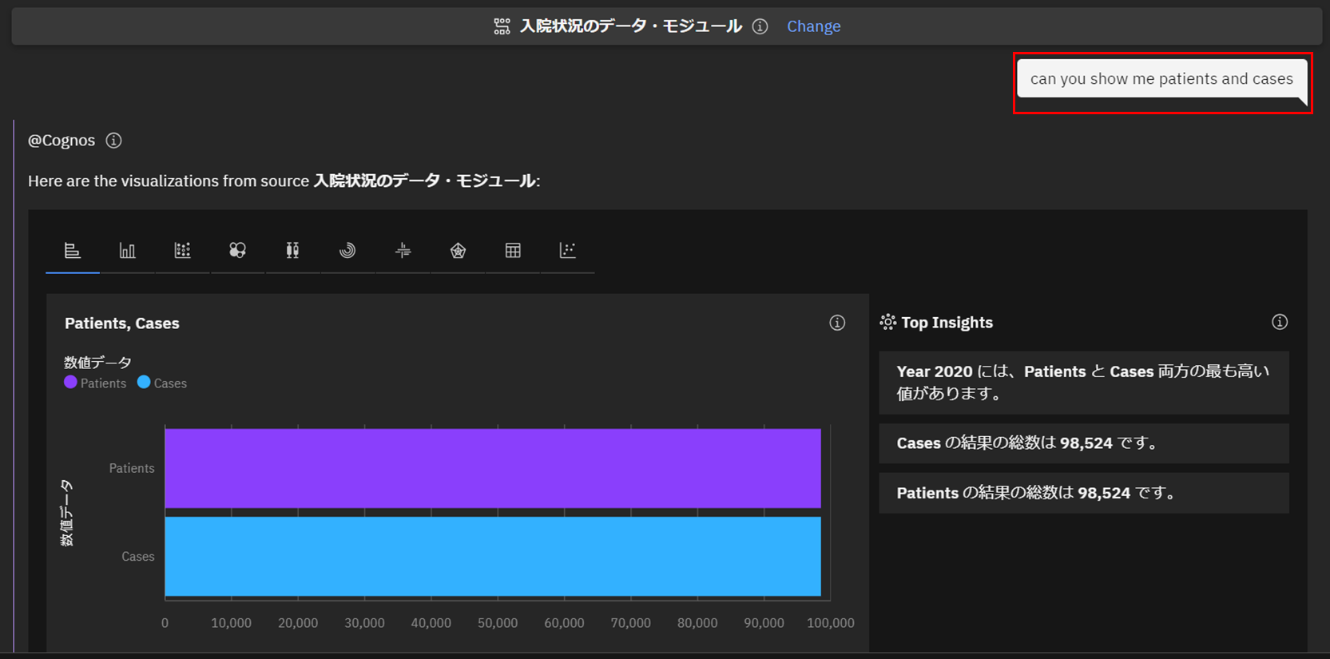Click the purple Patients legend swatch
Image resolution: width=1330 pixels, height=659 pixels.
(70, 383)
